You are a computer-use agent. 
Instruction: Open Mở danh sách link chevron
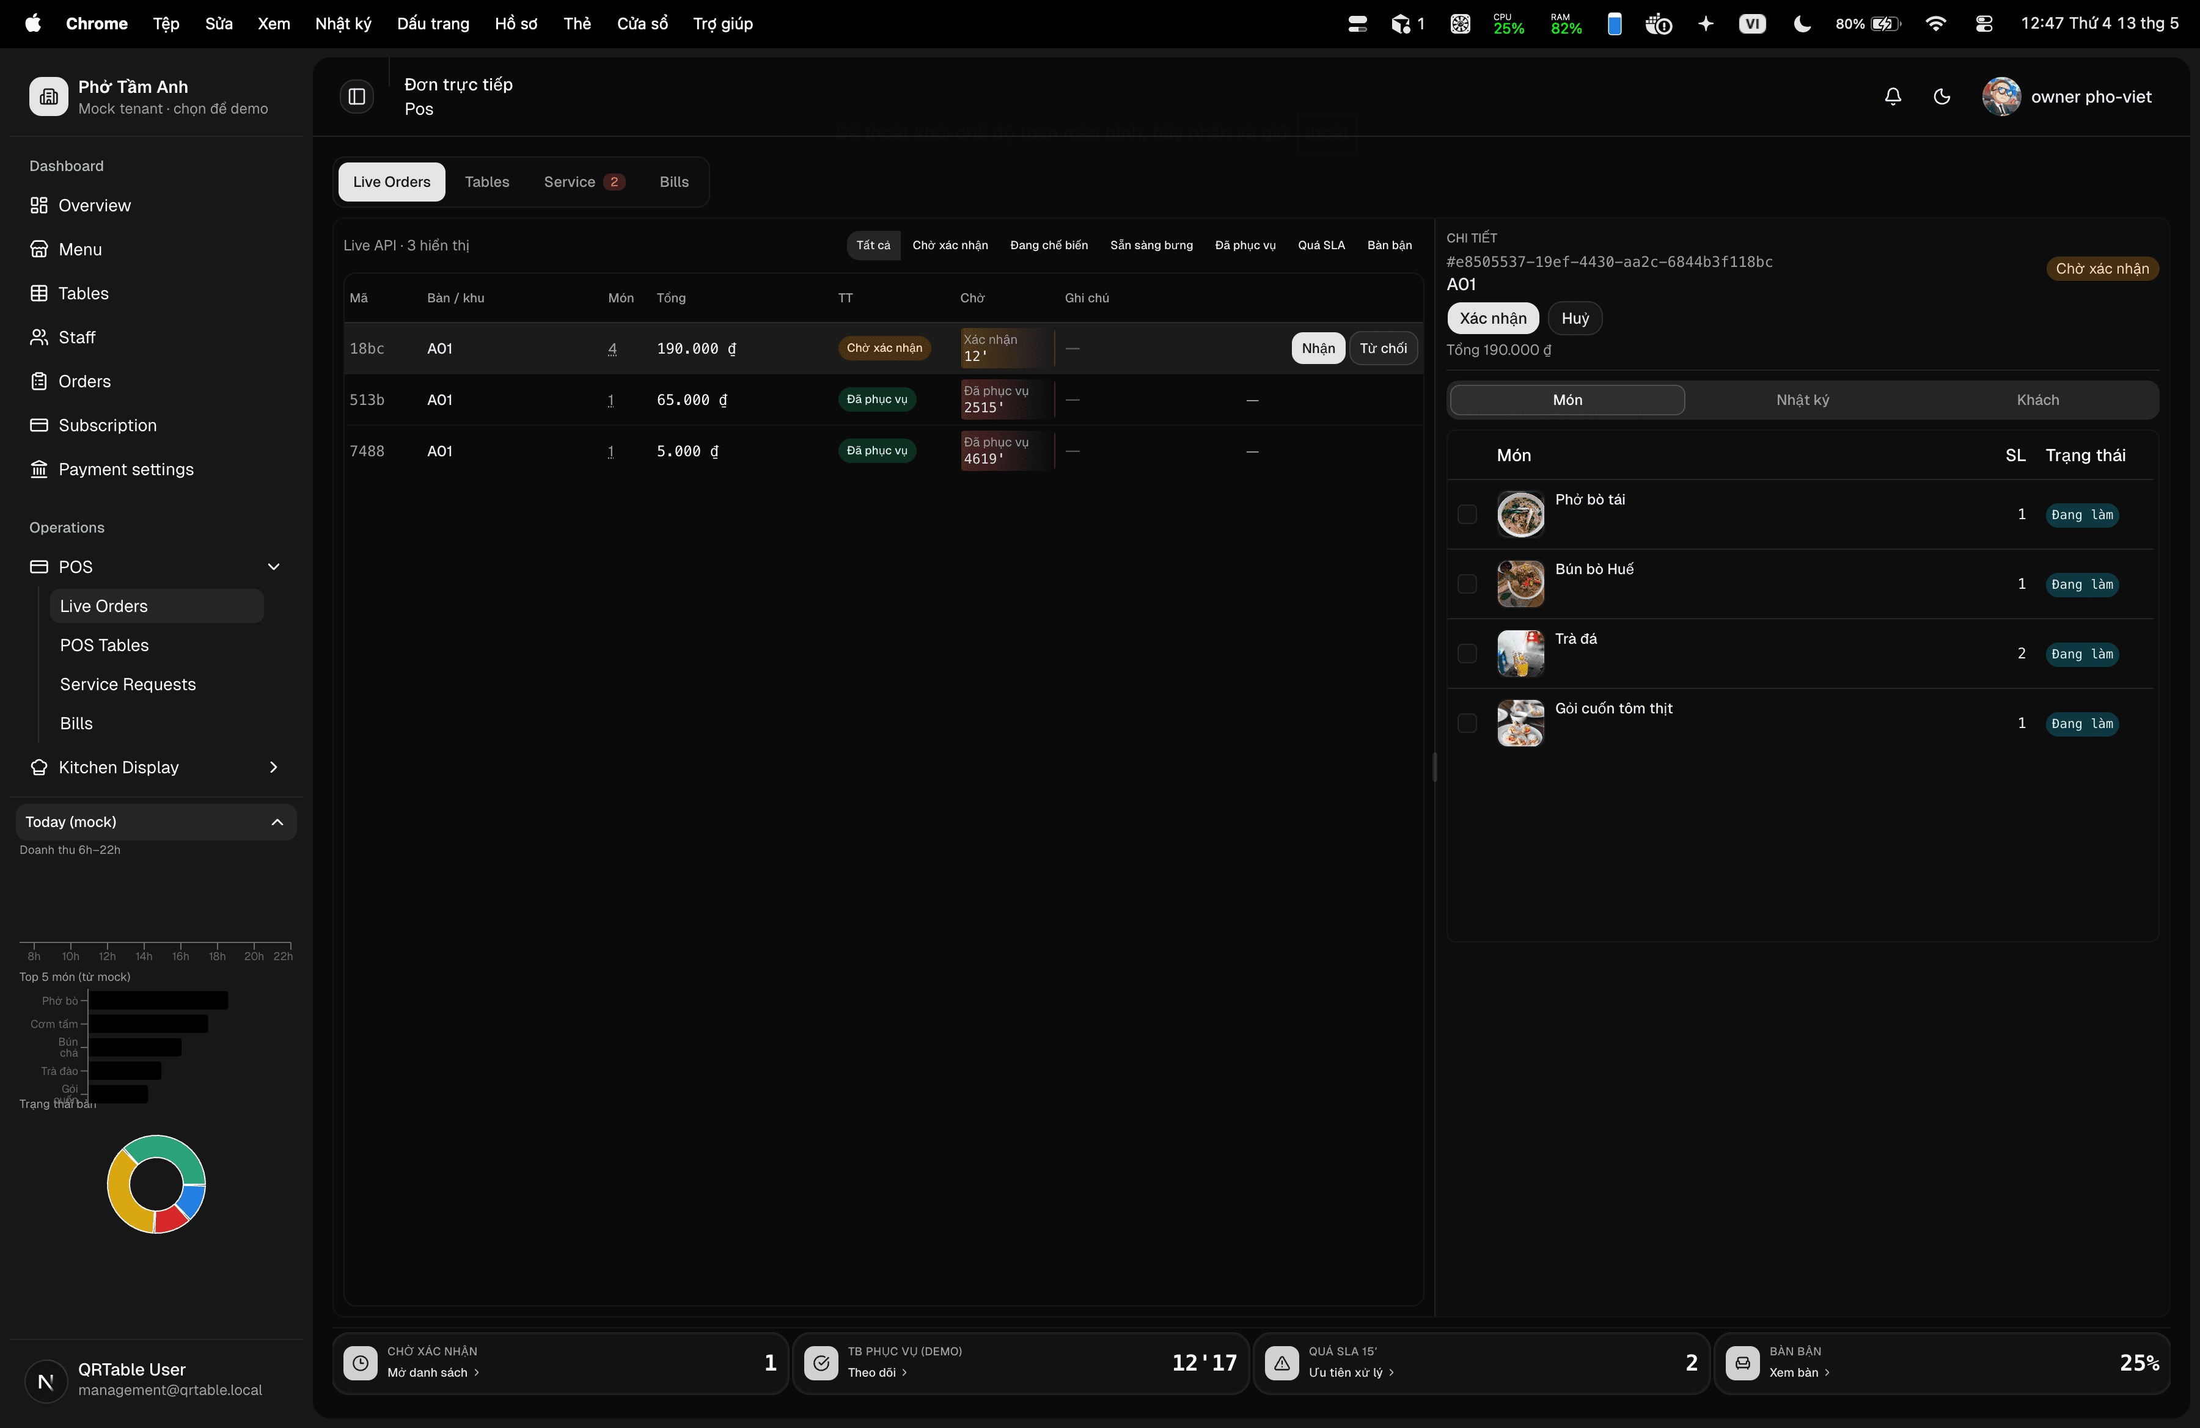[x=477, y=1372]
